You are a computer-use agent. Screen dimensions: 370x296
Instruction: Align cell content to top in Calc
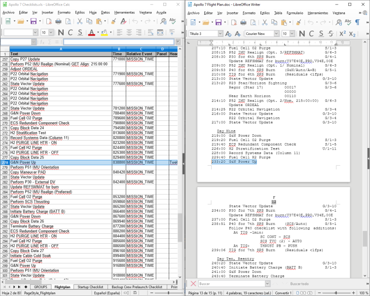172,33
